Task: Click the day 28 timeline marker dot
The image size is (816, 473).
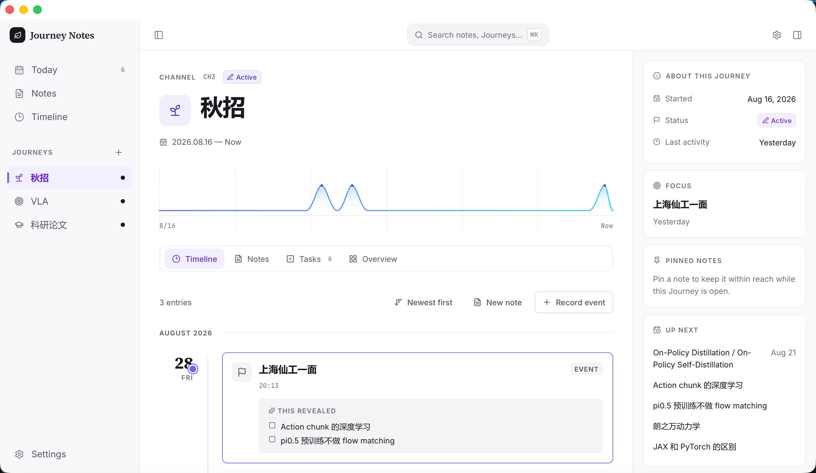Action: click(x=193, y=369)
